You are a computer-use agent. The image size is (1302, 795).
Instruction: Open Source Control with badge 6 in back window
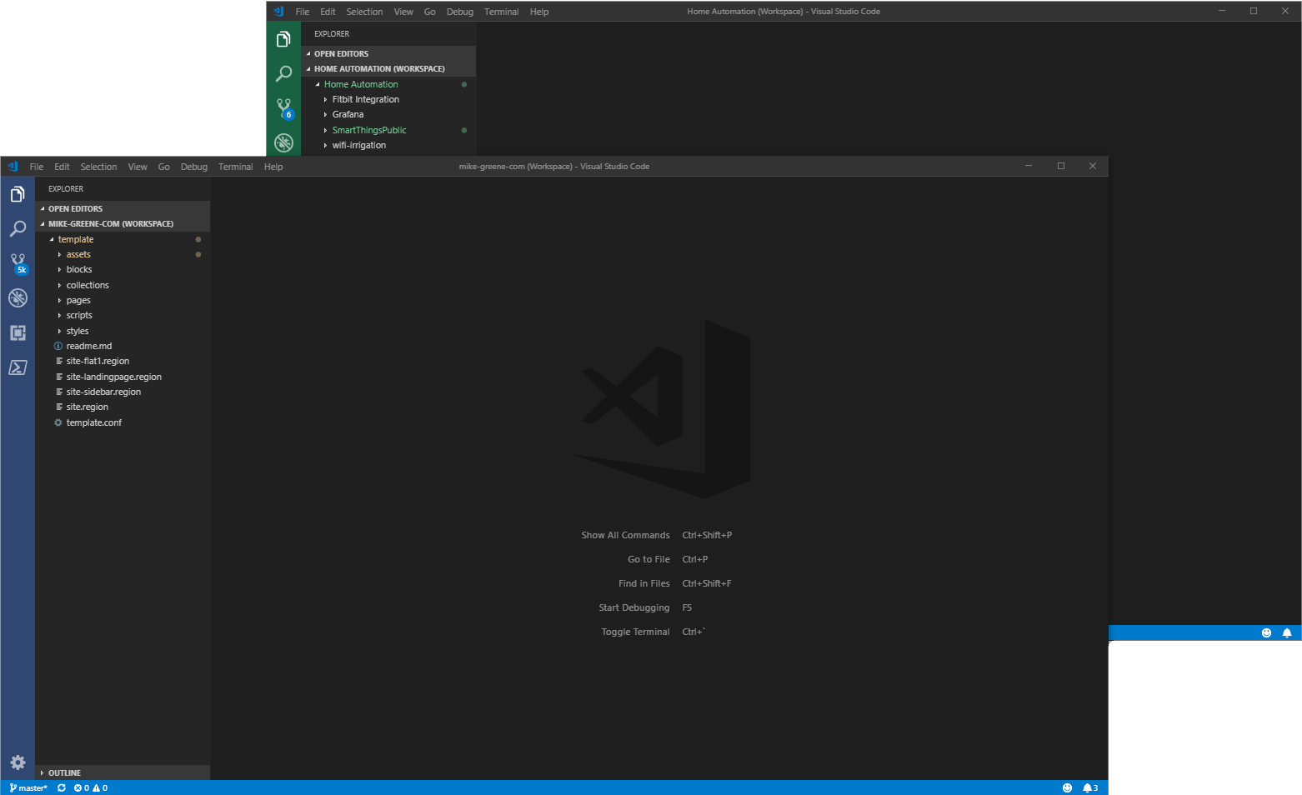coord(284,108)
